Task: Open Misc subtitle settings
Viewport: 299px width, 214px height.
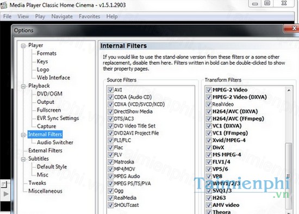Action: pos(42,175)
